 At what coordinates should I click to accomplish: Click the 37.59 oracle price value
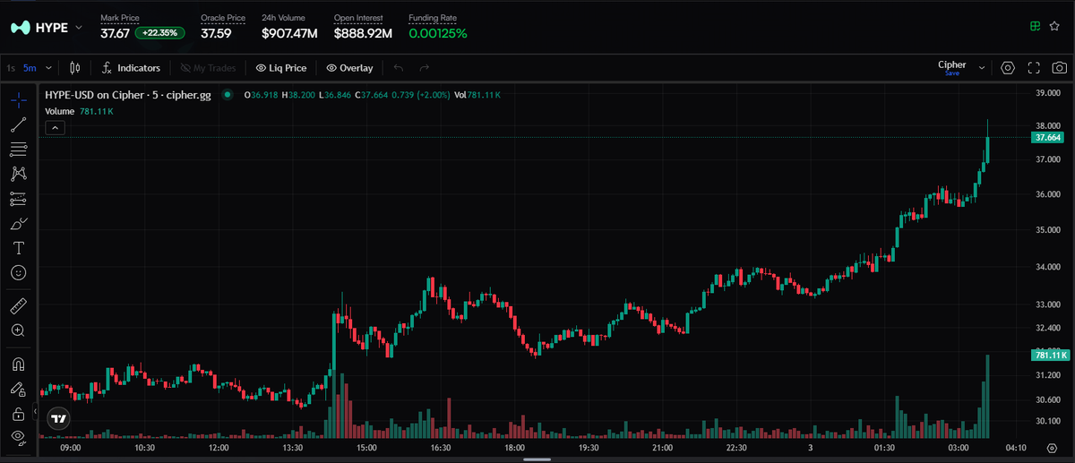[x=216, y=34]
